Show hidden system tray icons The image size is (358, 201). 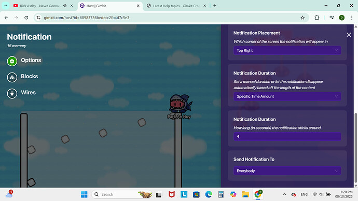[284, 194]
